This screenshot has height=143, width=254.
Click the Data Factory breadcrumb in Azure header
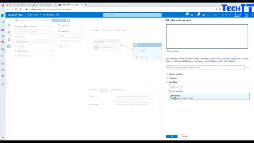[x=33, y=15]
